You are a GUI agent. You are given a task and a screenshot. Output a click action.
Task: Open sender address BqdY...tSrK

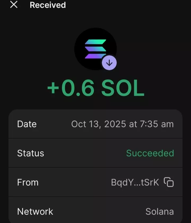pos(135,182)
